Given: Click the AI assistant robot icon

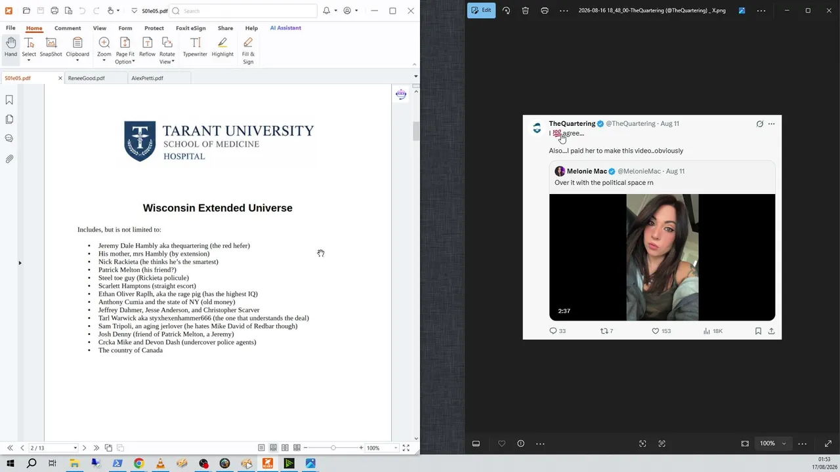Looking at the screenshot, I should [x=401, y=94].
